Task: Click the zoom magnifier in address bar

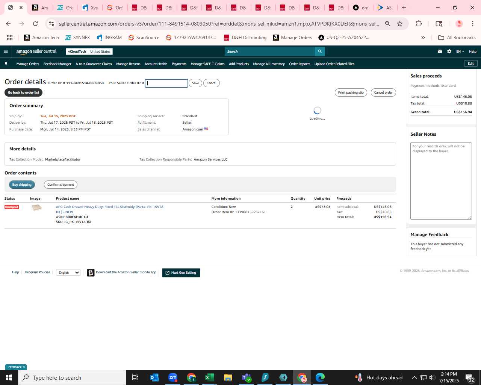Action: [387, 24]
